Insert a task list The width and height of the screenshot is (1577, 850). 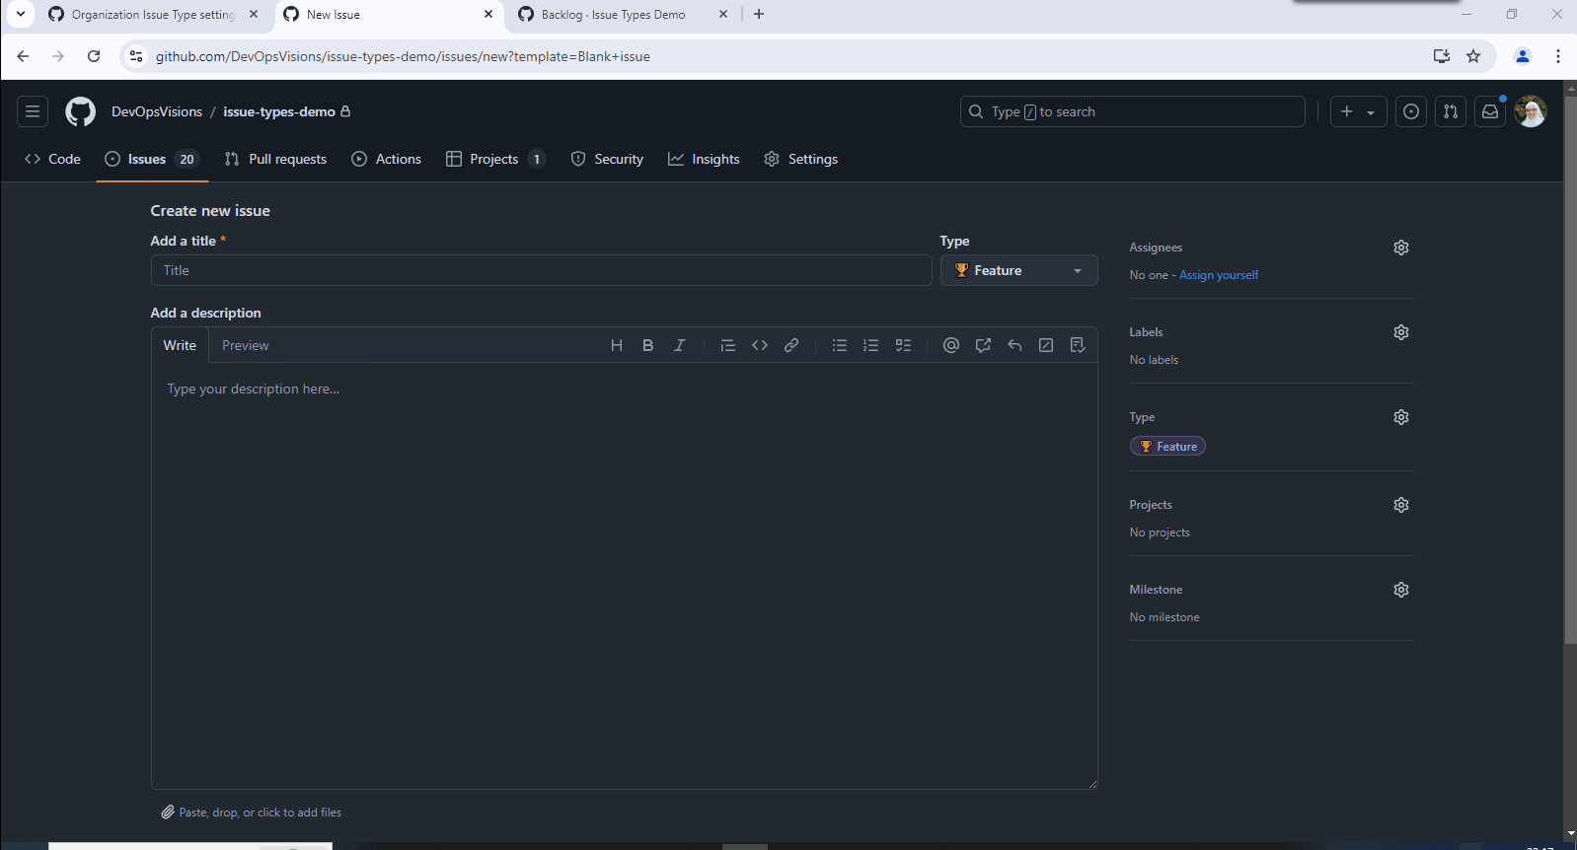pos(903,345)
